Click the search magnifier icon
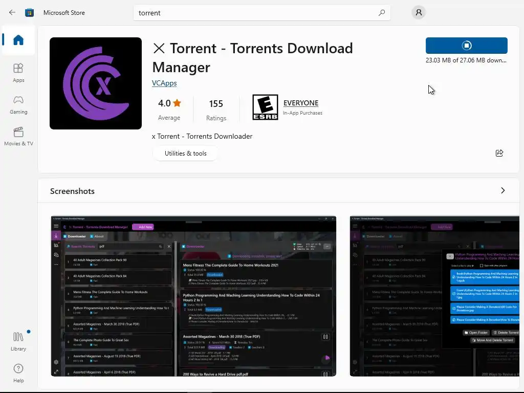The width and height of the screenshot is (524, 393). click(x=382, y=13)
